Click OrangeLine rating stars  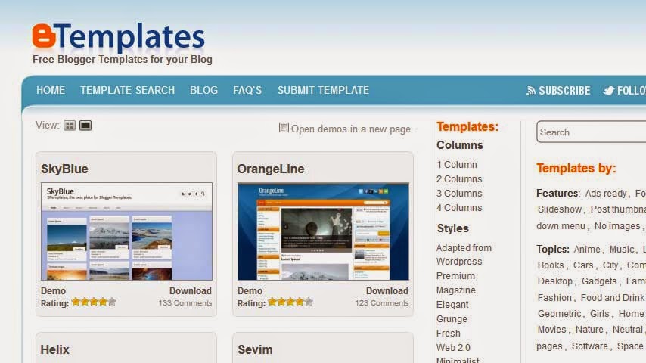pos(290,302)
